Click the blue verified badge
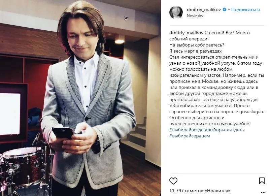 tap(225, 9)
